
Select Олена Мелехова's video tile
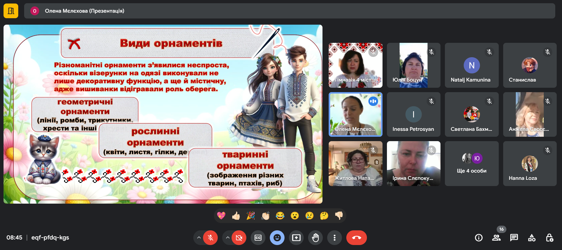[x=355, y=114]
